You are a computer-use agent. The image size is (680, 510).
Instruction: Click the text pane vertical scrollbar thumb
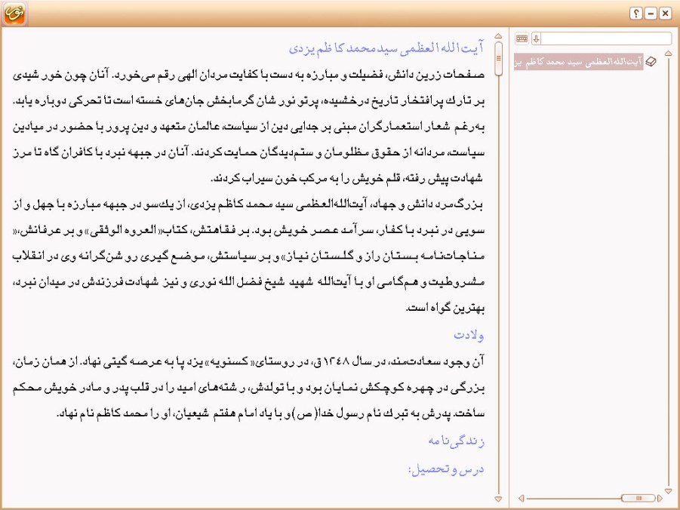(x=498, y=59)
